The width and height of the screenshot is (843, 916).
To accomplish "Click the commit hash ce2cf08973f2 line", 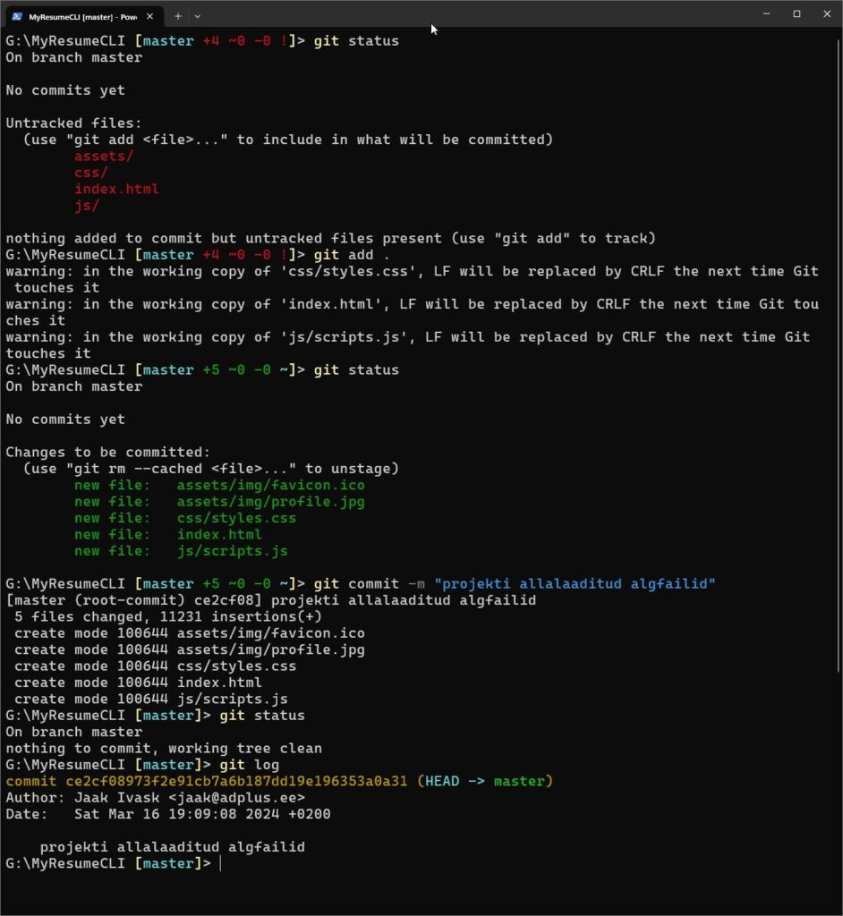I will coord(207,781).
